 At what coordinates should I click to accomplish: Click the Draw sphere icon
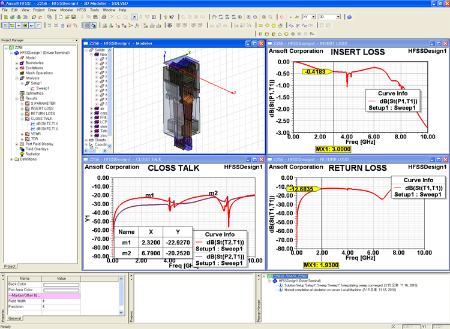286,34
